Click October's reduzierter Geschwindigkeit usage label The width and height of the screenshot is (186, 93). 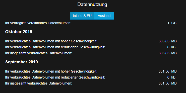(x=55, y=47)
